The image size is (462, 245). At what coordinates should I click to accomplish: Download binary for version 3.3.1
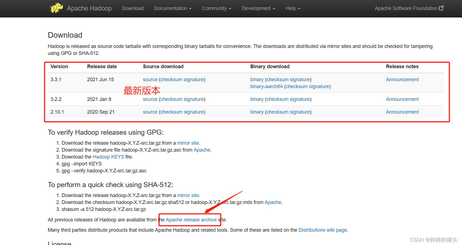257,80
